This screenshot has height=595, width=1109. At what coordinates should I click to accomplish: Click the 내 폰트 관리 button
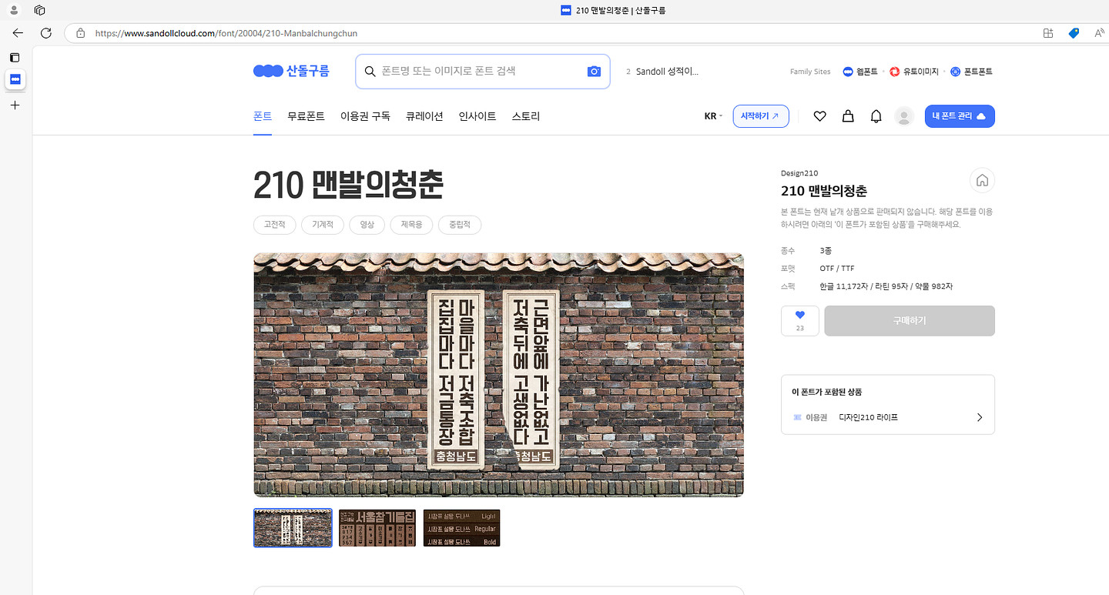tap(959, 116)
